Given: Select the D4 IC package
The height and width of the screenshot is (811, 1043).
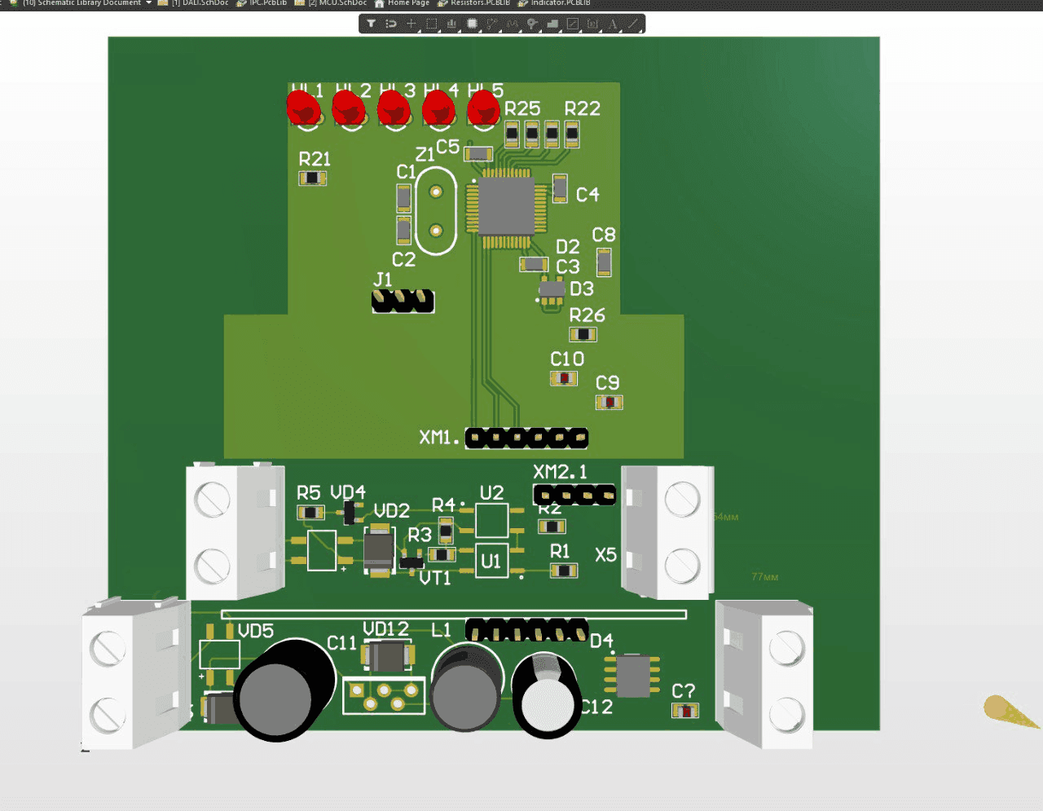Looking at the screenshot, I should (632, 676).
